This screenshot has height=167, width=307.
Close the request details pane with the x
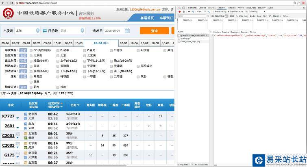pos(211,32)
